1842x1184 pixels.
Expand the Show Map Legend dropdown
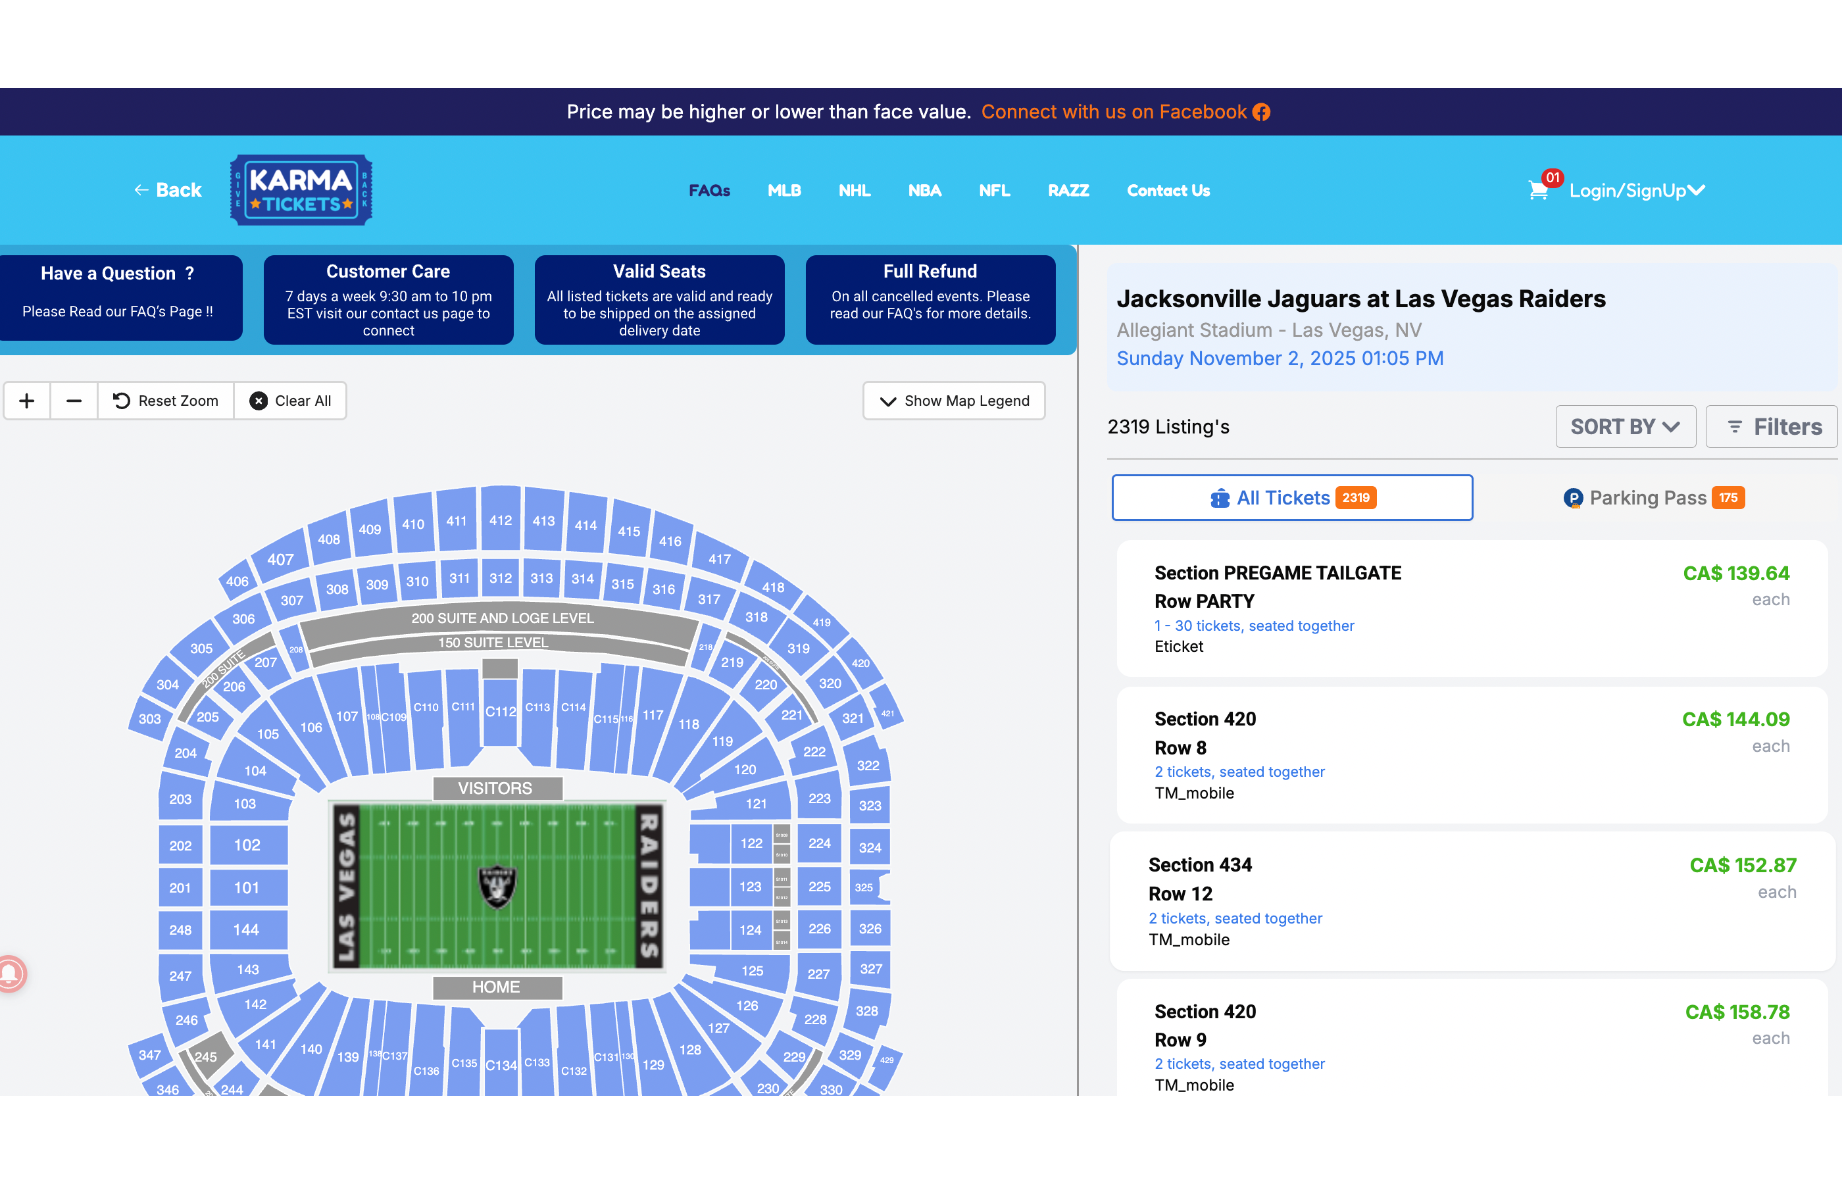coord(954,401)
